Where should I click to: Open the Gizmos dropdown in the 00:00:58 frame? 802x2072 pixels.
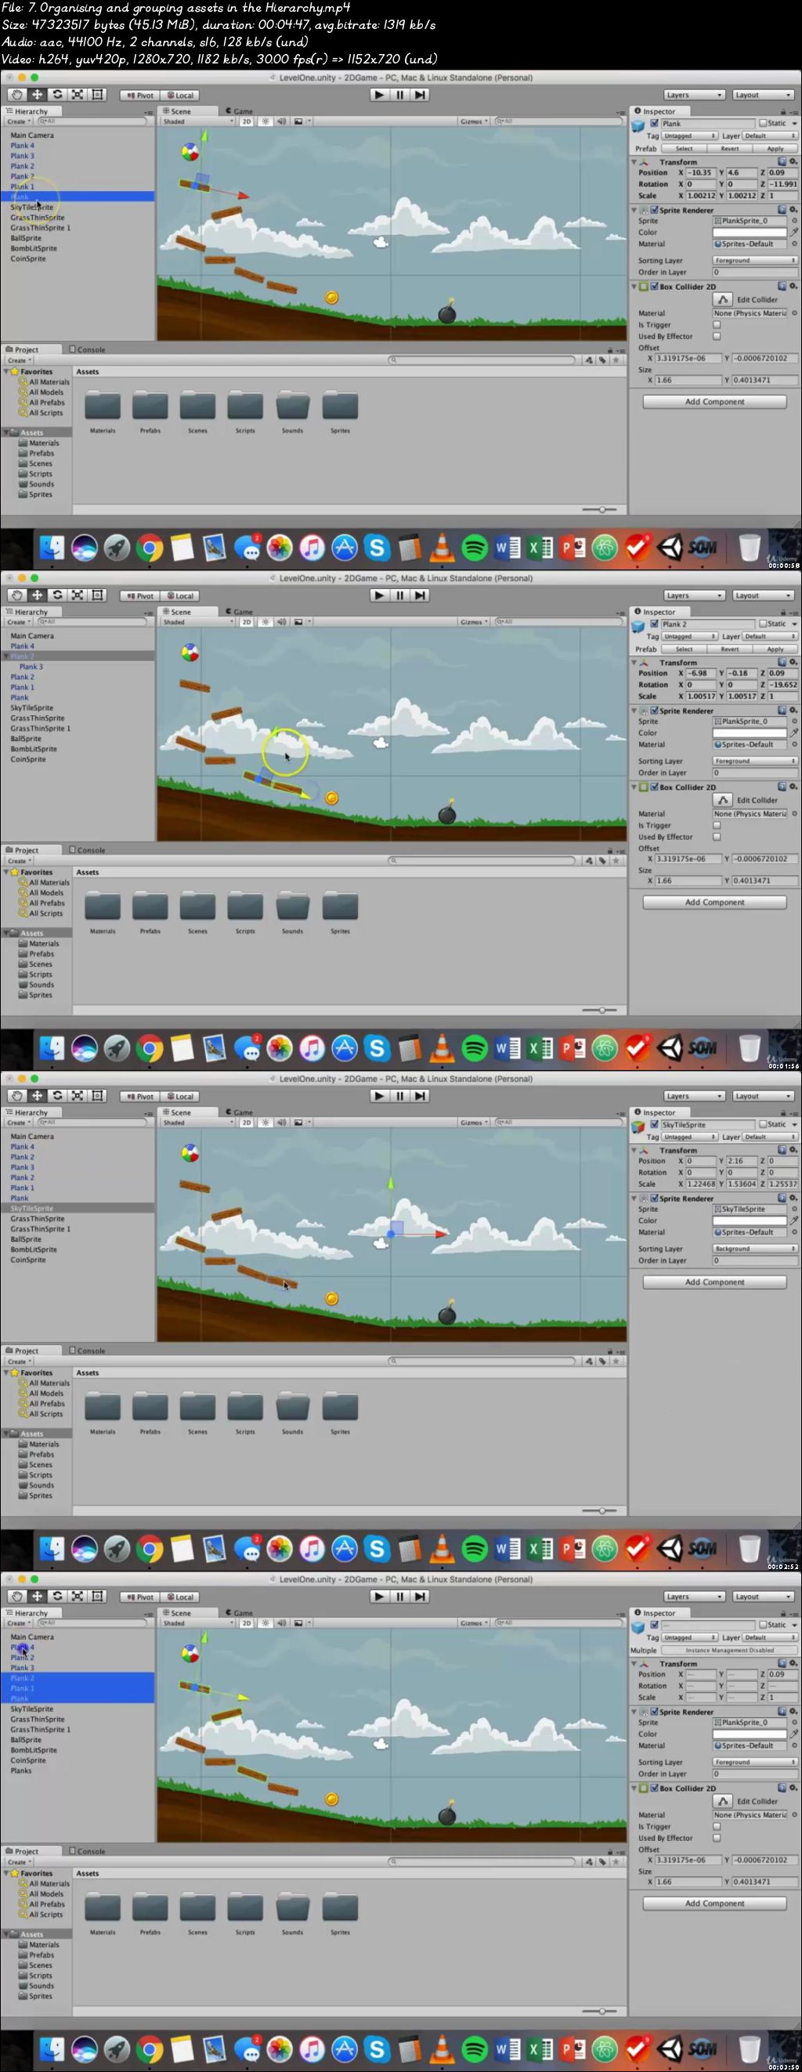point(474,121)
